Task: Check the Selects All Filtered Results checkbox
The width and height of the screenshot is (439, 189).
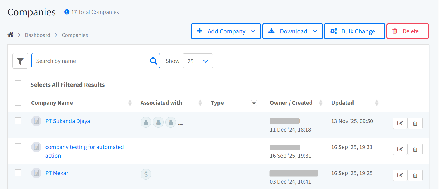Action: [x=18, y=84]
